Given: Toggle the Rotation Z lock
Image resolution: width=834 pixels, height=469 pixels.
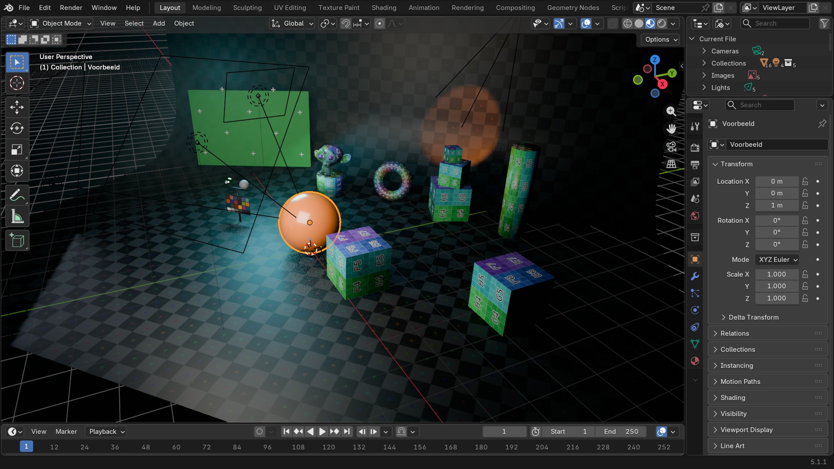Looking at the screenshot, I should pos(805,244).
